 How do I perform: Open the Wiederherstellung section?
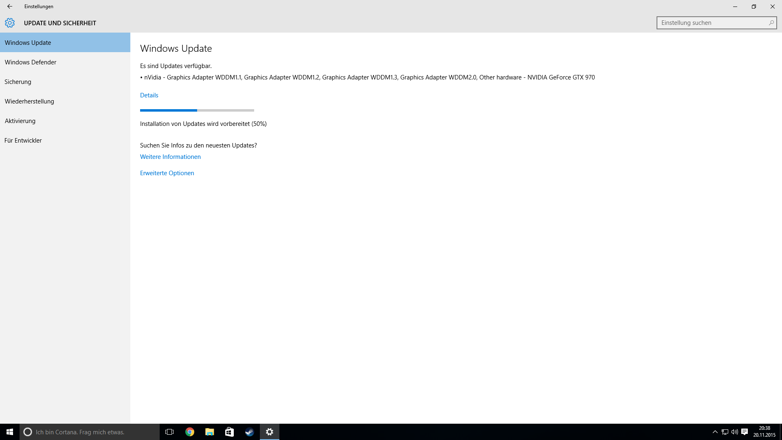(x=65, y=101)
